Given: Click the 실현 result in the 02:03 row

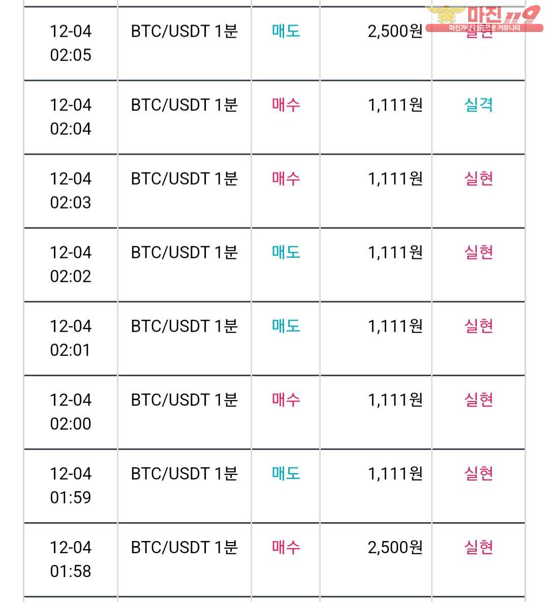Looking at the screenshot, I should [478, 178].
